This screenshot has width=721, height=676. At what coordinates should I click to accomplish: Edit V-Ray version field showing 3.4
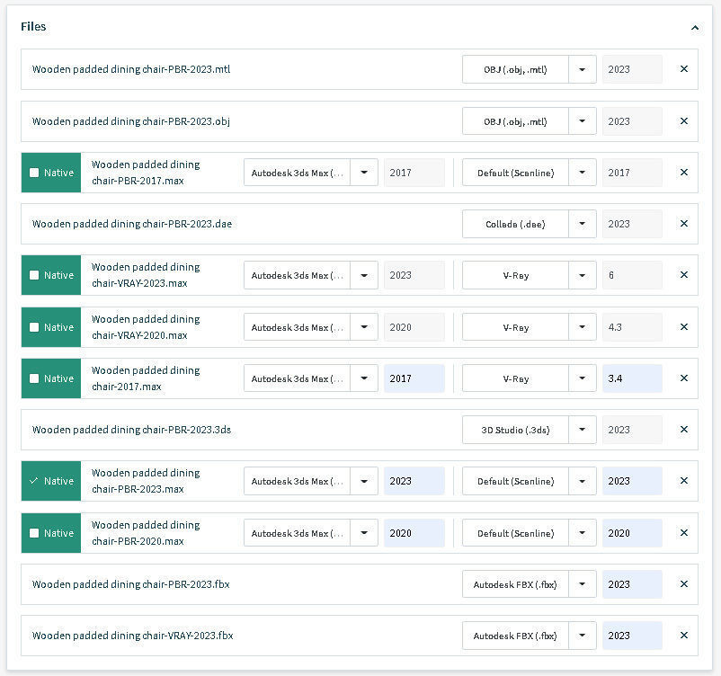[632, 378]
